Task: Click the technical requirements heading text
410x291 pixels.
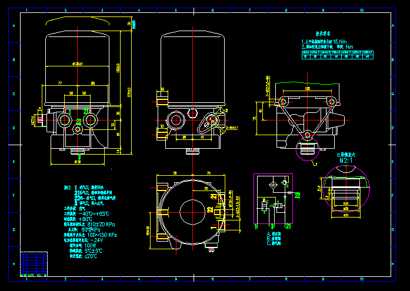Action: coord(323,34)
